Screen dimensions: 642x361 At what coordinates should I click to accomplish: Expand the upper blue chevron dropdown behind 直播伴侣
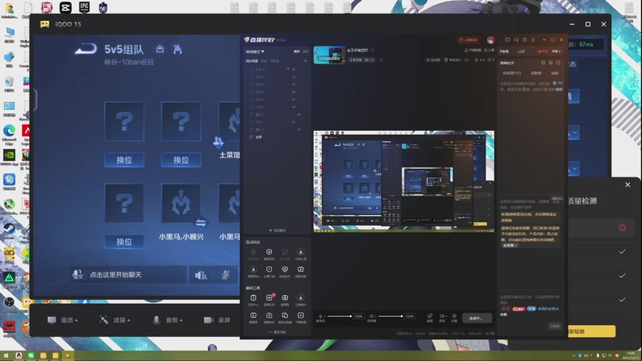pyautogui.click(x=574, y=132)
